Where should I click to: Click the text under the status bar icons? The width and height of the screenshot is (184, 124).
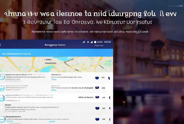coord(99,46)
